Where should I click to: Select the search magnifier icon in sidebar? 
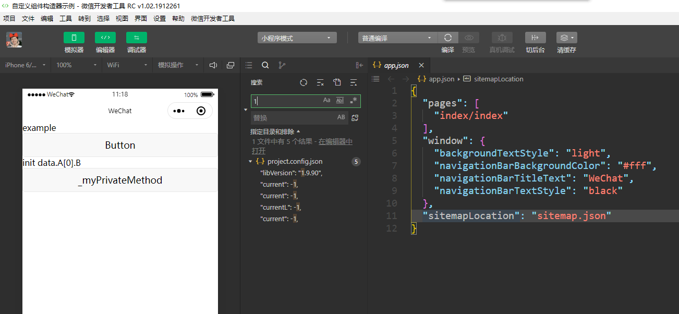pos(265,65)
